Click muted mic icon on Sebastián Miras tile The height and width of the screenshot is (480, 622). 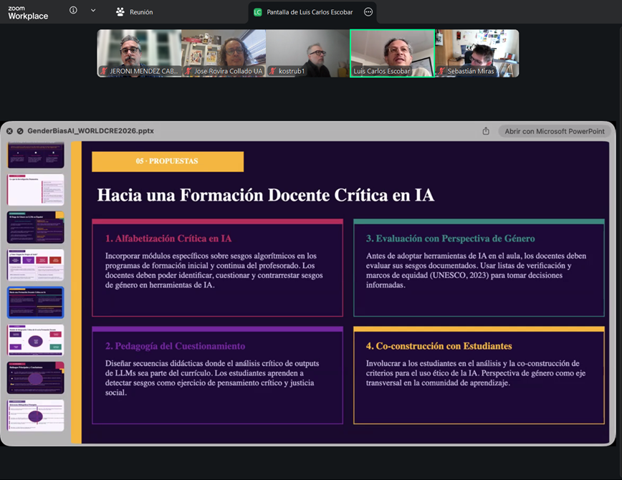(x=441, y=71)
